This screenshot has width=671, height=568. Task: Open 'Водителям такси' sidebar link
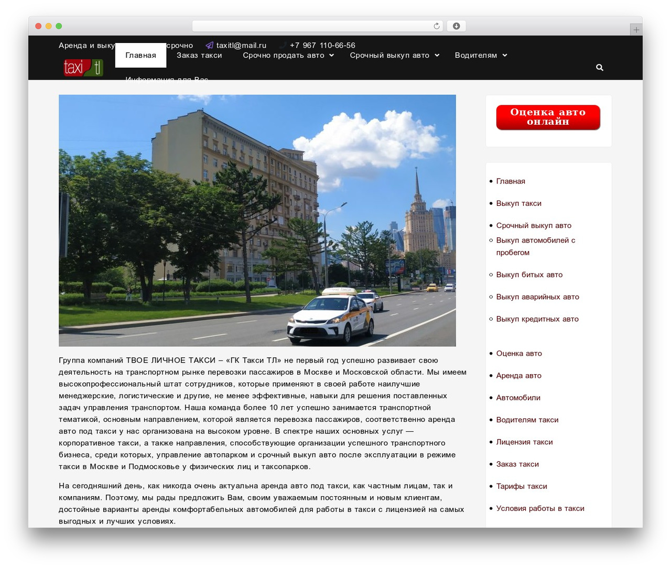point(527,419)
